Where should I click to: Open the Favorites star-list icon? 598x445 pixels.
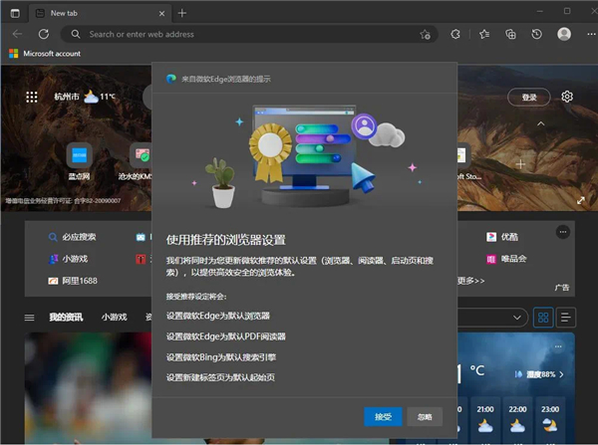tap(483, 34)
